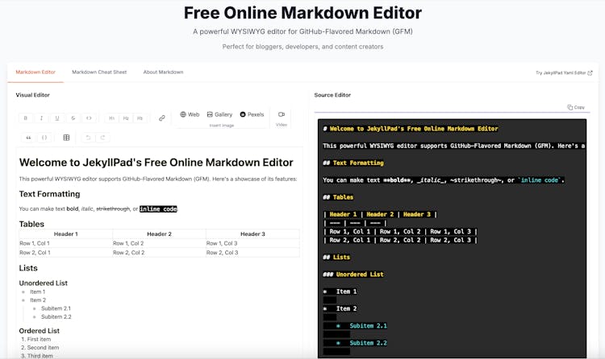Open the About Markdown tab

pos(163,72)
